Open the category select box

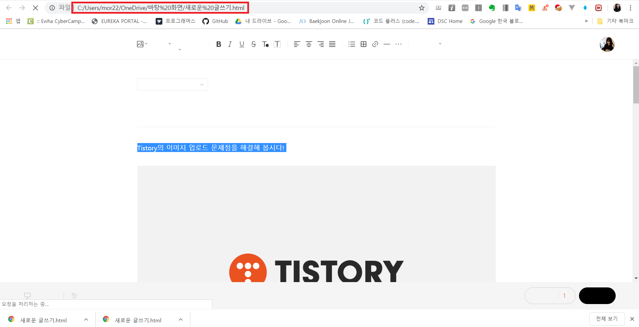click(172, 84)
